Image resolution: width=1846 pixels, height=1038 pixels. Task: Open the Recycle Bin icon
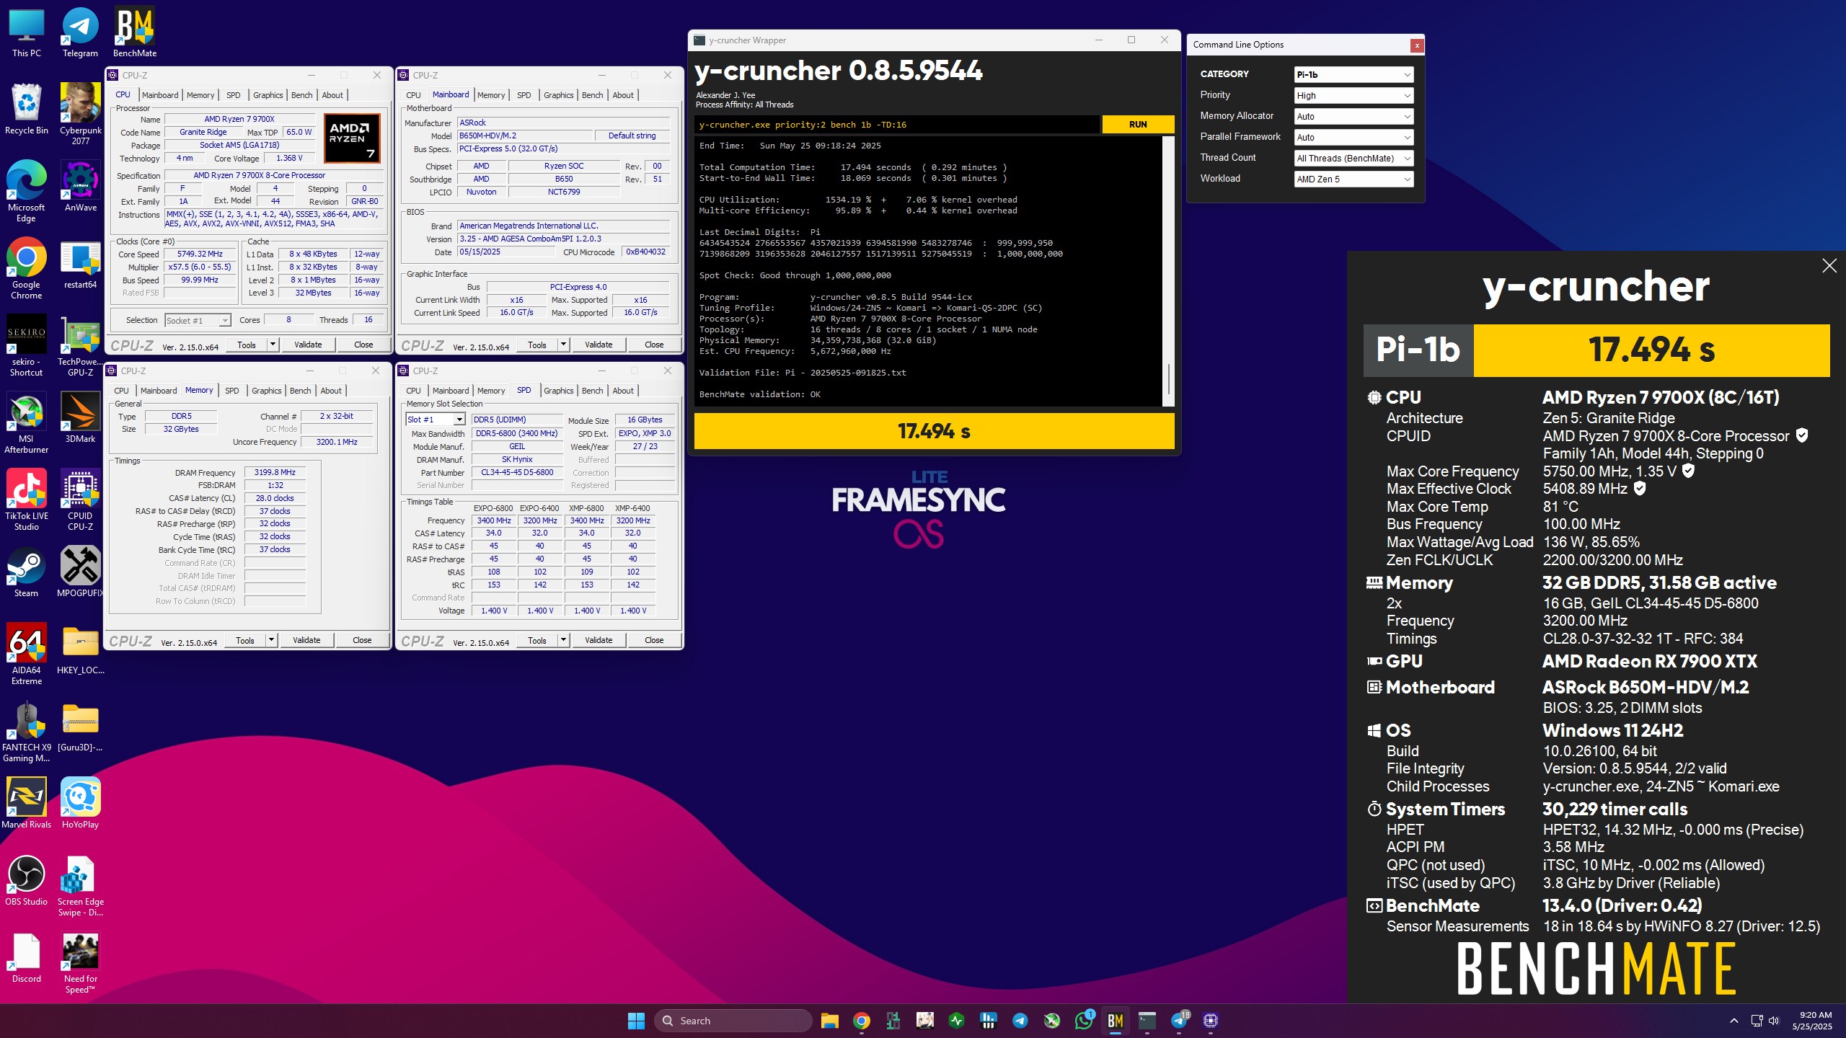(x=27, y=109)
